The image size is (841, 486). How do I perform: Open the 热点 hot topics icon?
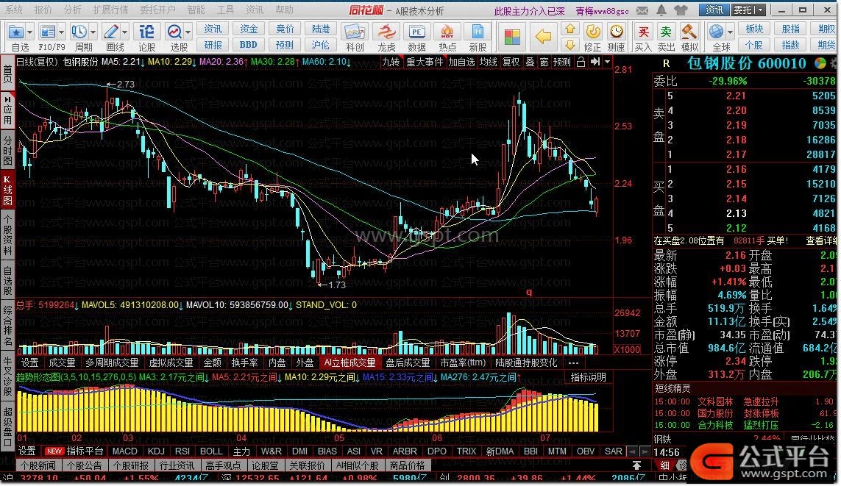(447, 32)
